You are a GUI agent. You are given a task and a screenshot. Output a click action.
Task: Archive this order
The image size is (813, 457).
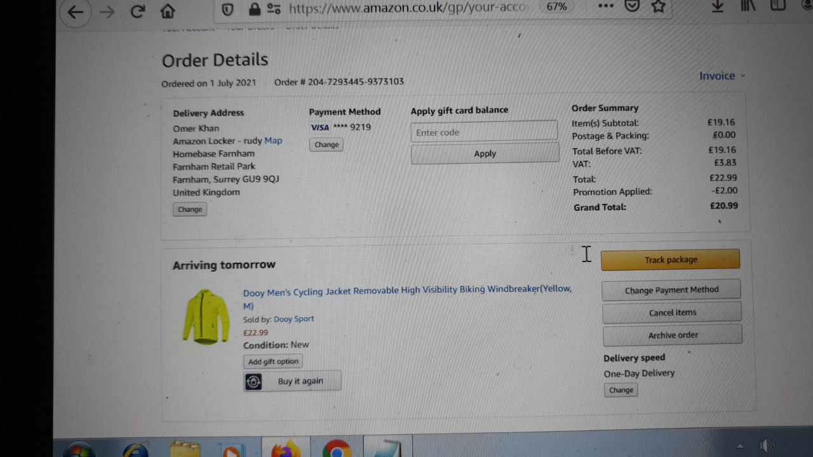(x=673, y=335)
